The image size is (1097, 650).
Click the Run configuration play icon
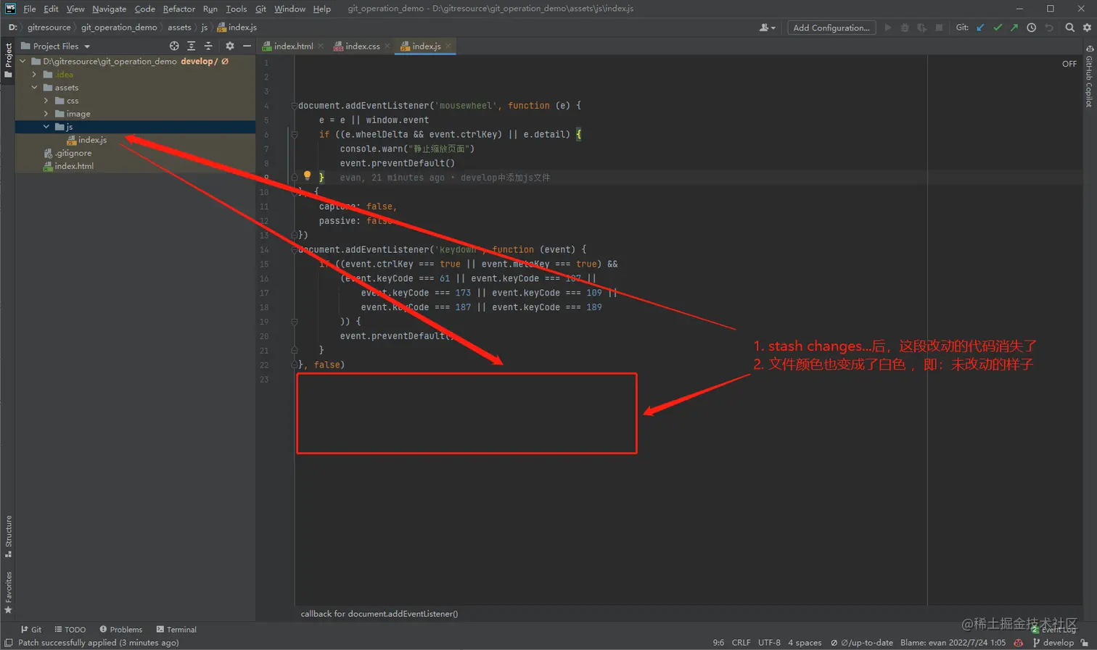pyautogui.click(x=887, y=28)
